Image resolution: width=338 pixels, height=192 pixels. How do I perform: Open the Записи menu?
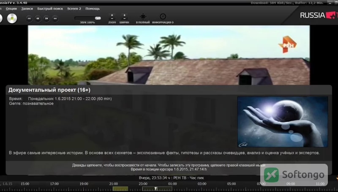tap(27, 8)
